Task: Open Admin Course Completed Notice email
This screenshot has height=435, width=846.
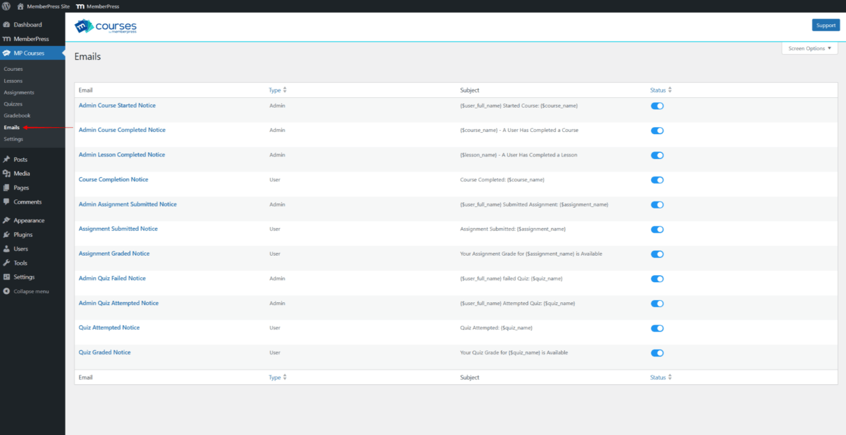Action: click(x=122, y=130)
